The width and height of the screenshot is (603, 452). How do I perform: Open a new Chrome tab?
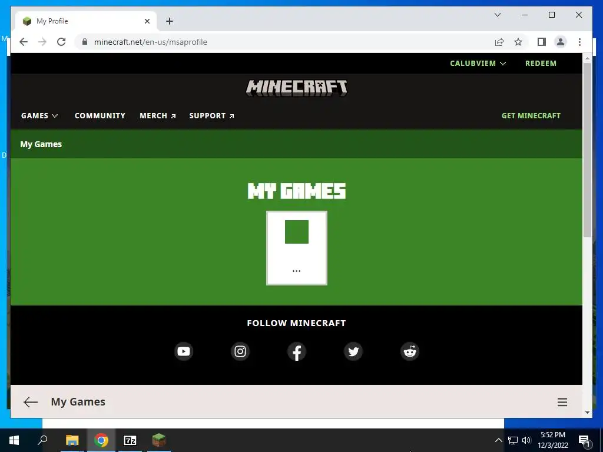tap(170, 21)
